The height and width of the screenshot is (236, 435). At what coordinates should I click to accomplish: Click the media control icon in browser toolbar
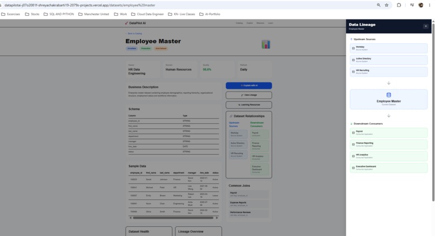(412, 5)
